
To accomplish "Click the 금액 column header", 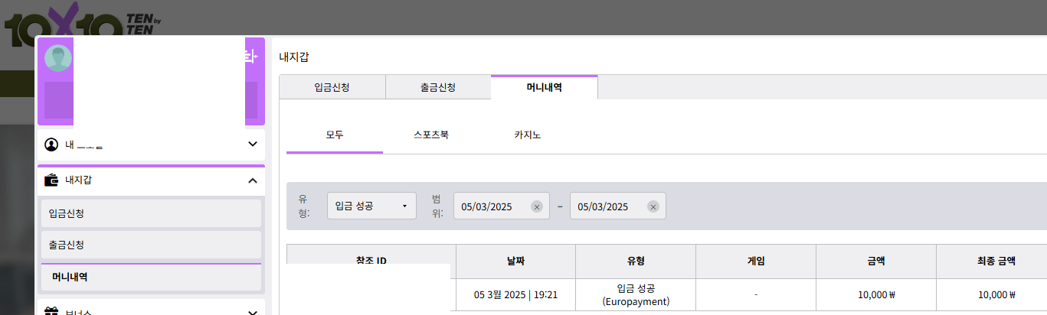I will pyautogui.click(x=875, y=261).
